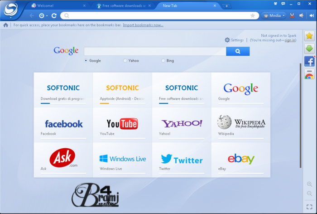Select the Bing radio button
The width and height of the screenshot is (317, 214).
click(163, 61)
